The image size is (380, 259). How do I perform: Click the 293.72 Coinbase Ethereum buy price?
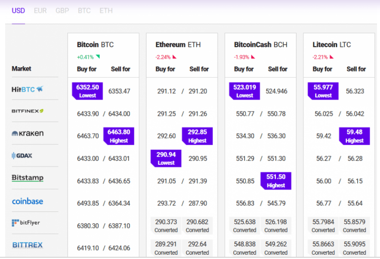point(167,203)
